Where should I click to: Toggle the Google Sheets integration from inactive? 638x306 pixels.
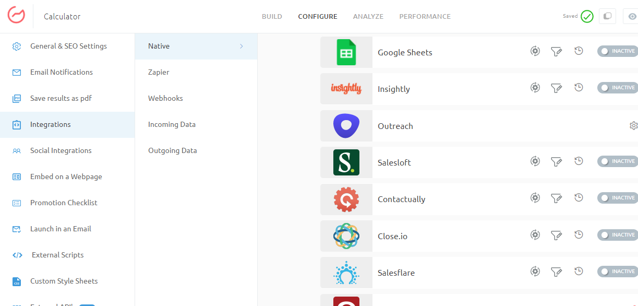point(618,51)
